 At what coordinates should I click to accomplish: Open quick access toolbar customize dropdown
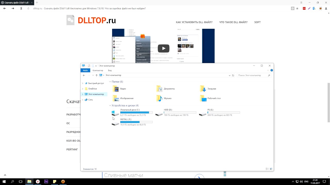96,66
